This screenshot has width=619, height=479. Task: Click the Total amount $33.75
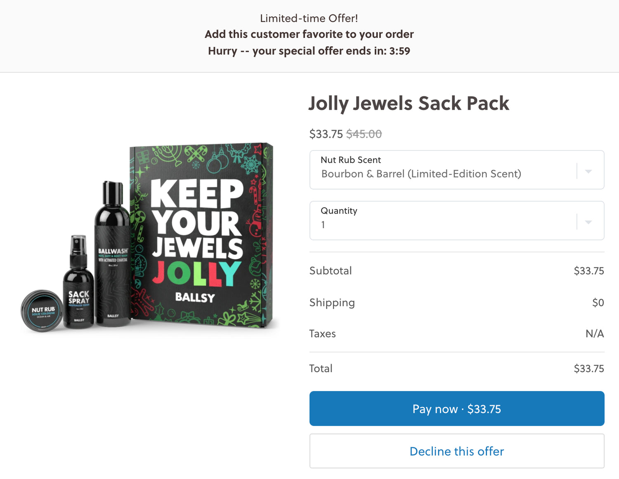(x=588, y=369)
